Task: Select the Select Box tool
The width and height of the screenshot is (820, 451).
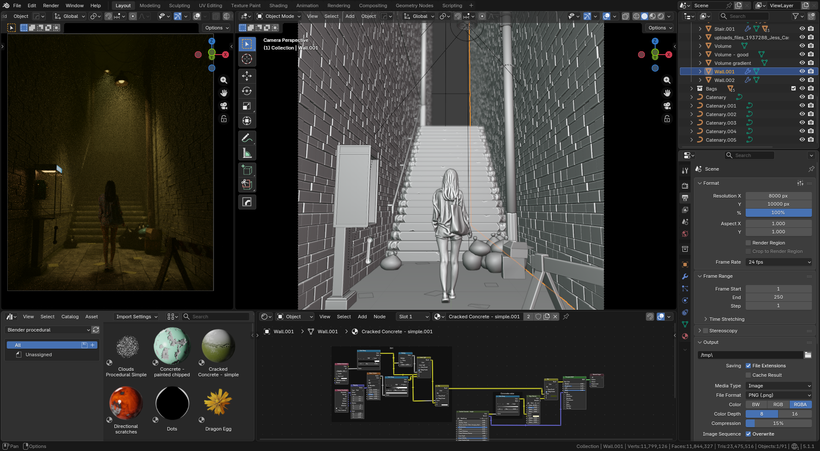Action: click(247, 44)
